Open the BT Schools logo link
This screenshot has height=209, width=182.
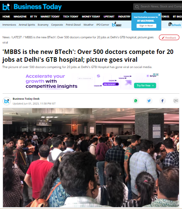point(175,25)
